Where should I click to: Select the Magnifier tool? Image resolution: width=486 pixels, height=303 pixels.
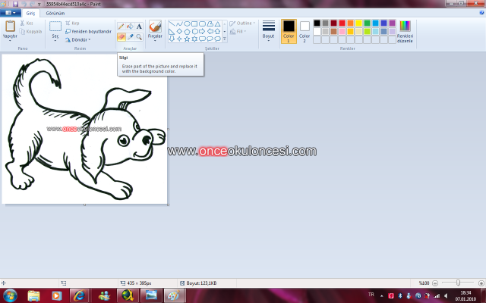click(139, 36)
